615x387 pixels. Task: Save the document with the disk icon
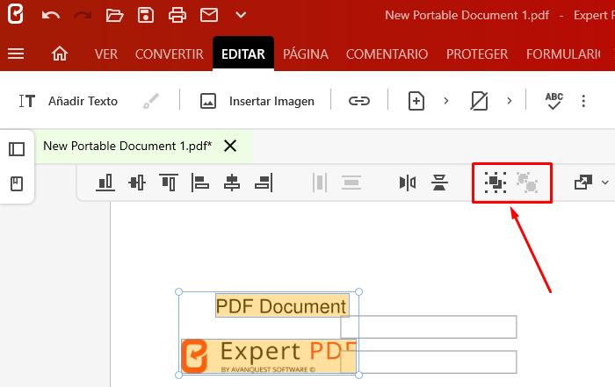146,15
